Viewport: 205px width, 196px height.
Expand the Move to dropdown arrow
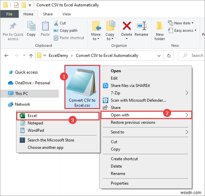98,39
